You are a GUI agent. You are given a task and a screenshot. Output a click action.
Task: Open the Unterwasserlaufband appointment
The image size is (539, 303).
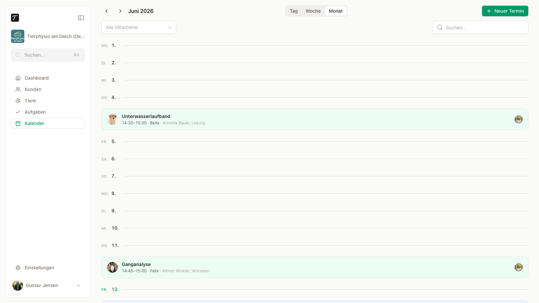coord(315,119)
